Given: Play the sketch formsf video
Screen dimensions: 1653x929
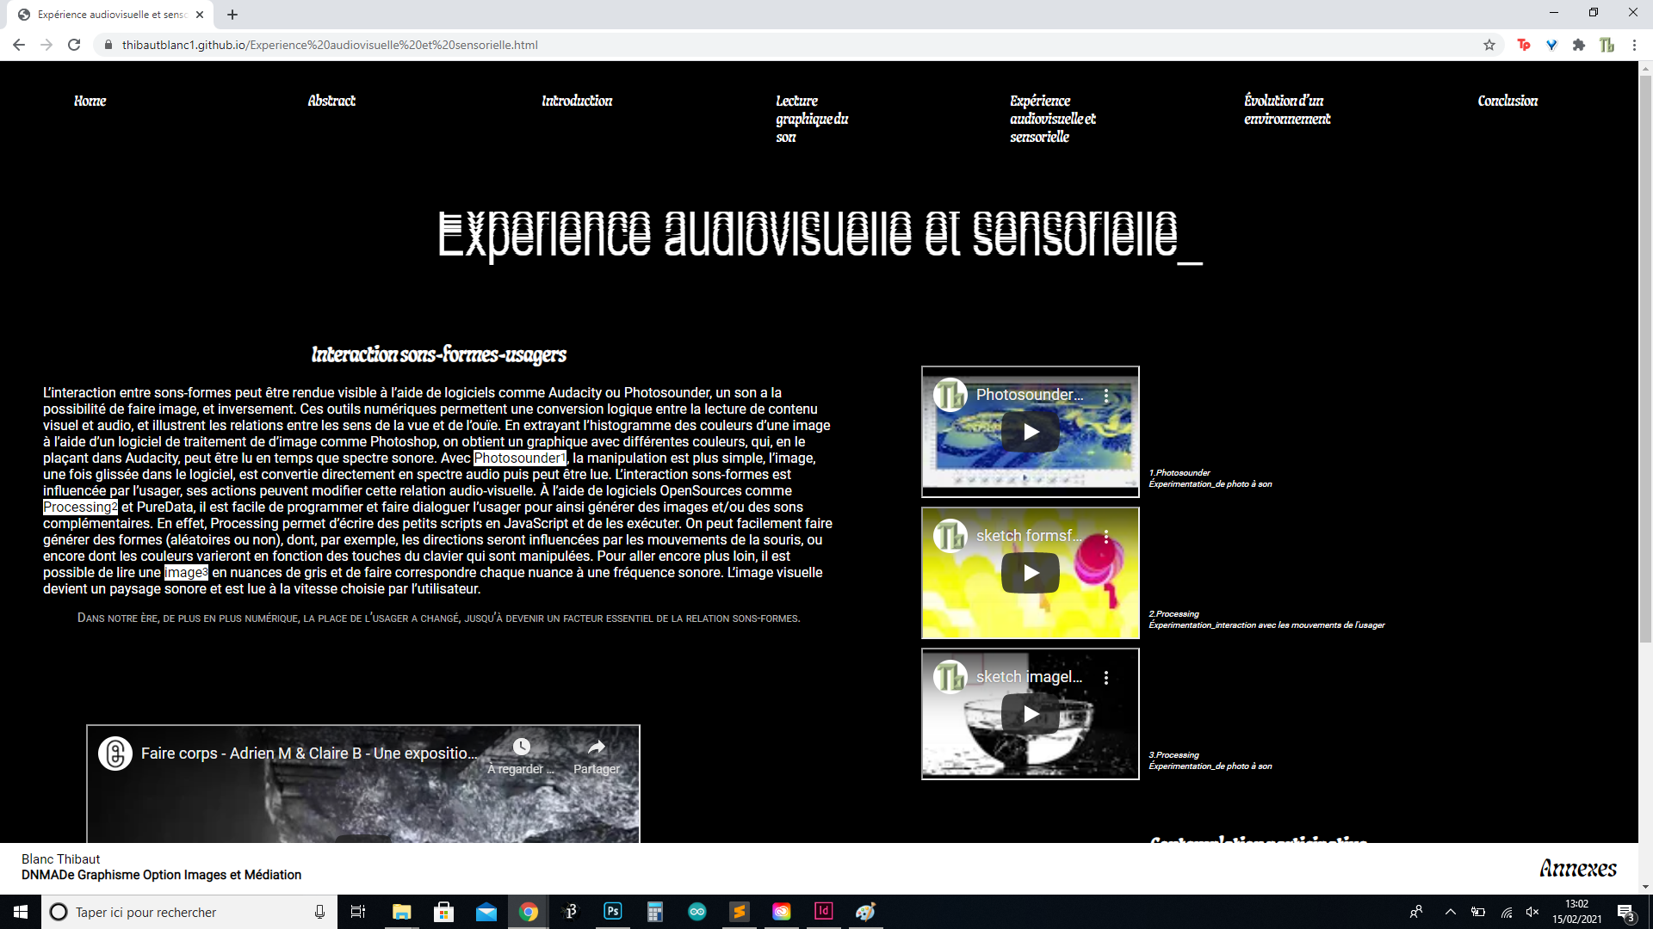Looking at the screenshot, I should point(1030,573).
